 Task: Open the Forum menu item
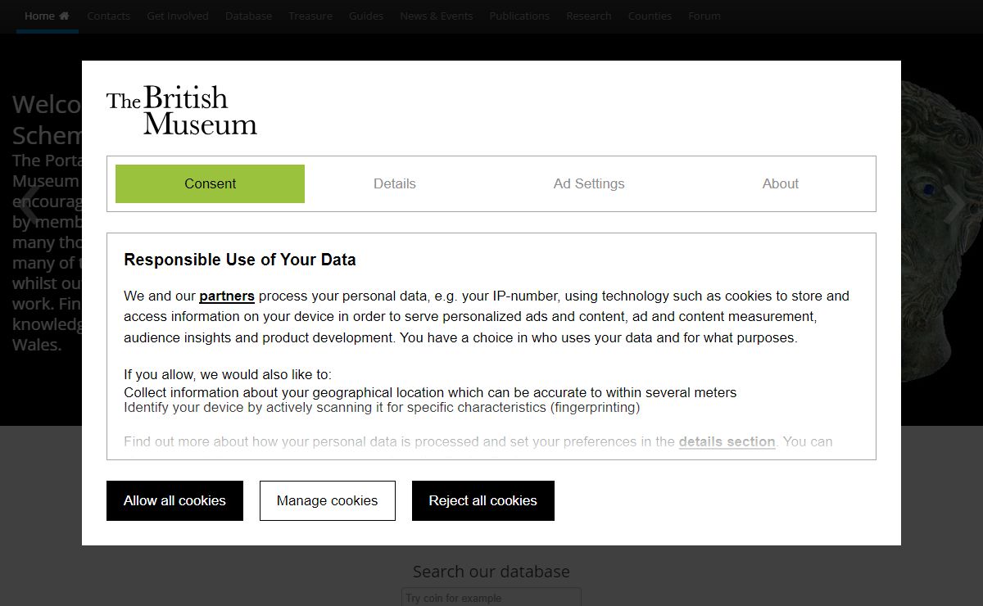pyautogui.click(x=704, y=16)
